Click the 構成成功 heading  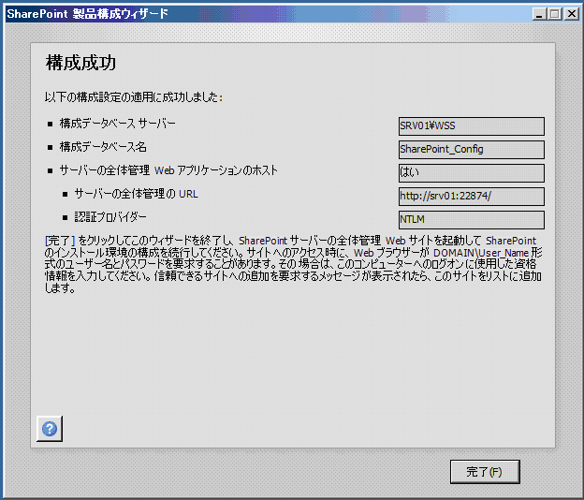pyautogui.click(x=80, y=63)
